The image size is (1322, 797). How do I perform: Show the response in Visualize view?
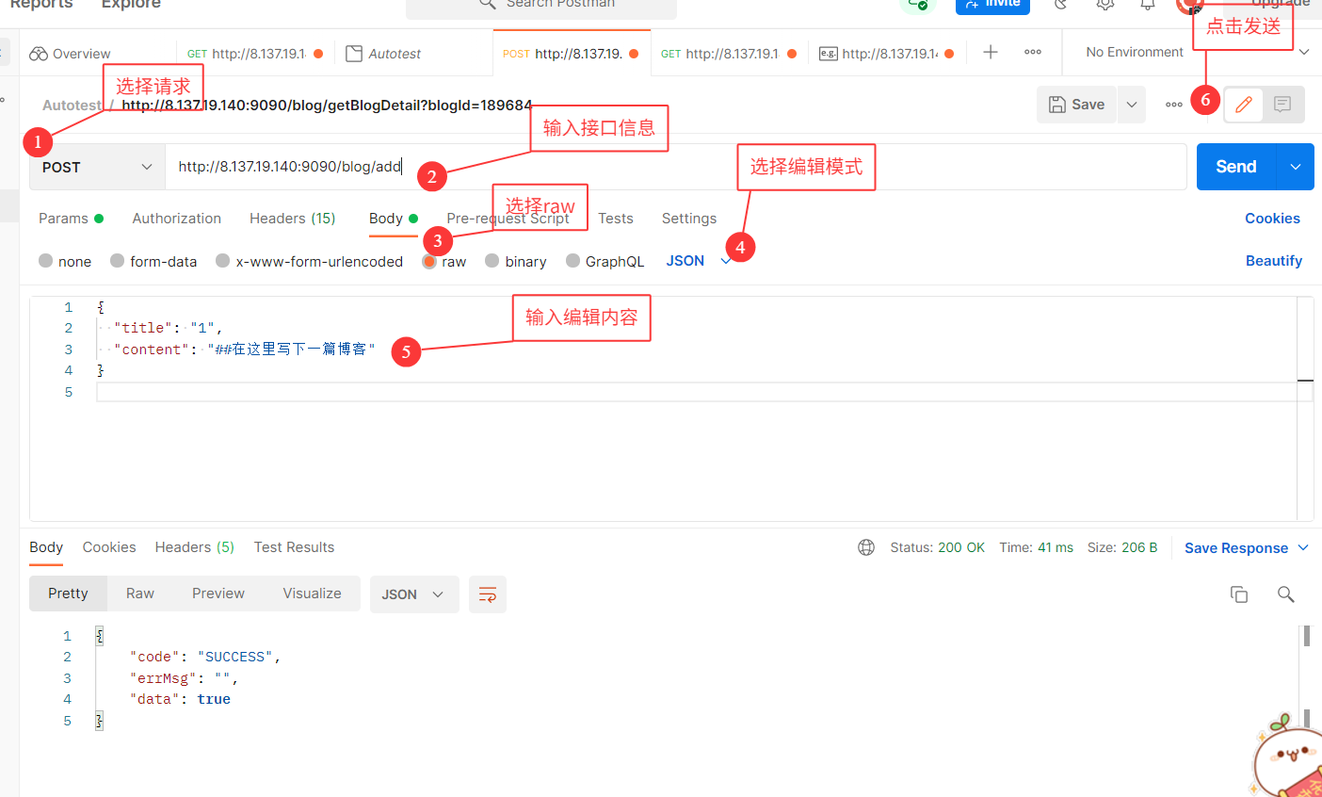coord(313,594)
